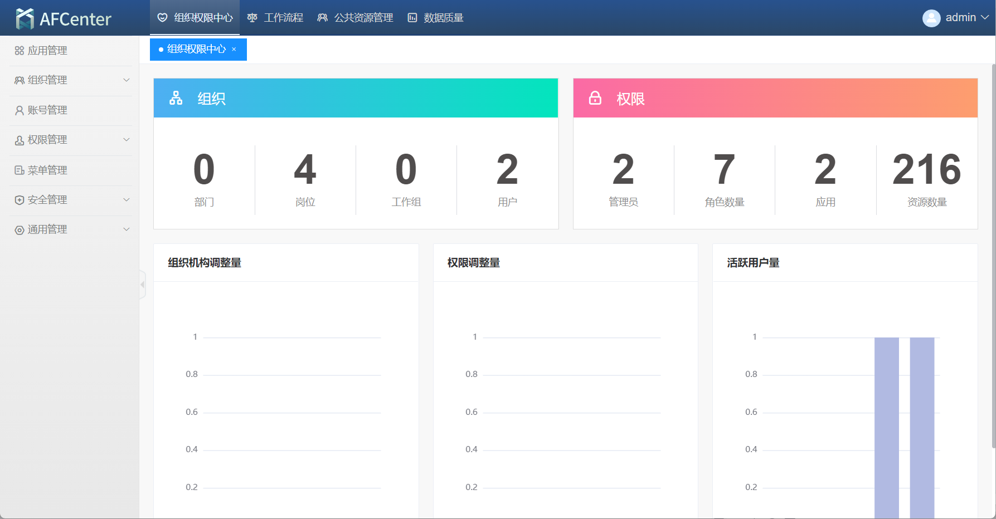Expand the 组织管理 submenu chevron

pyautogui.click(x=127, y=80)
